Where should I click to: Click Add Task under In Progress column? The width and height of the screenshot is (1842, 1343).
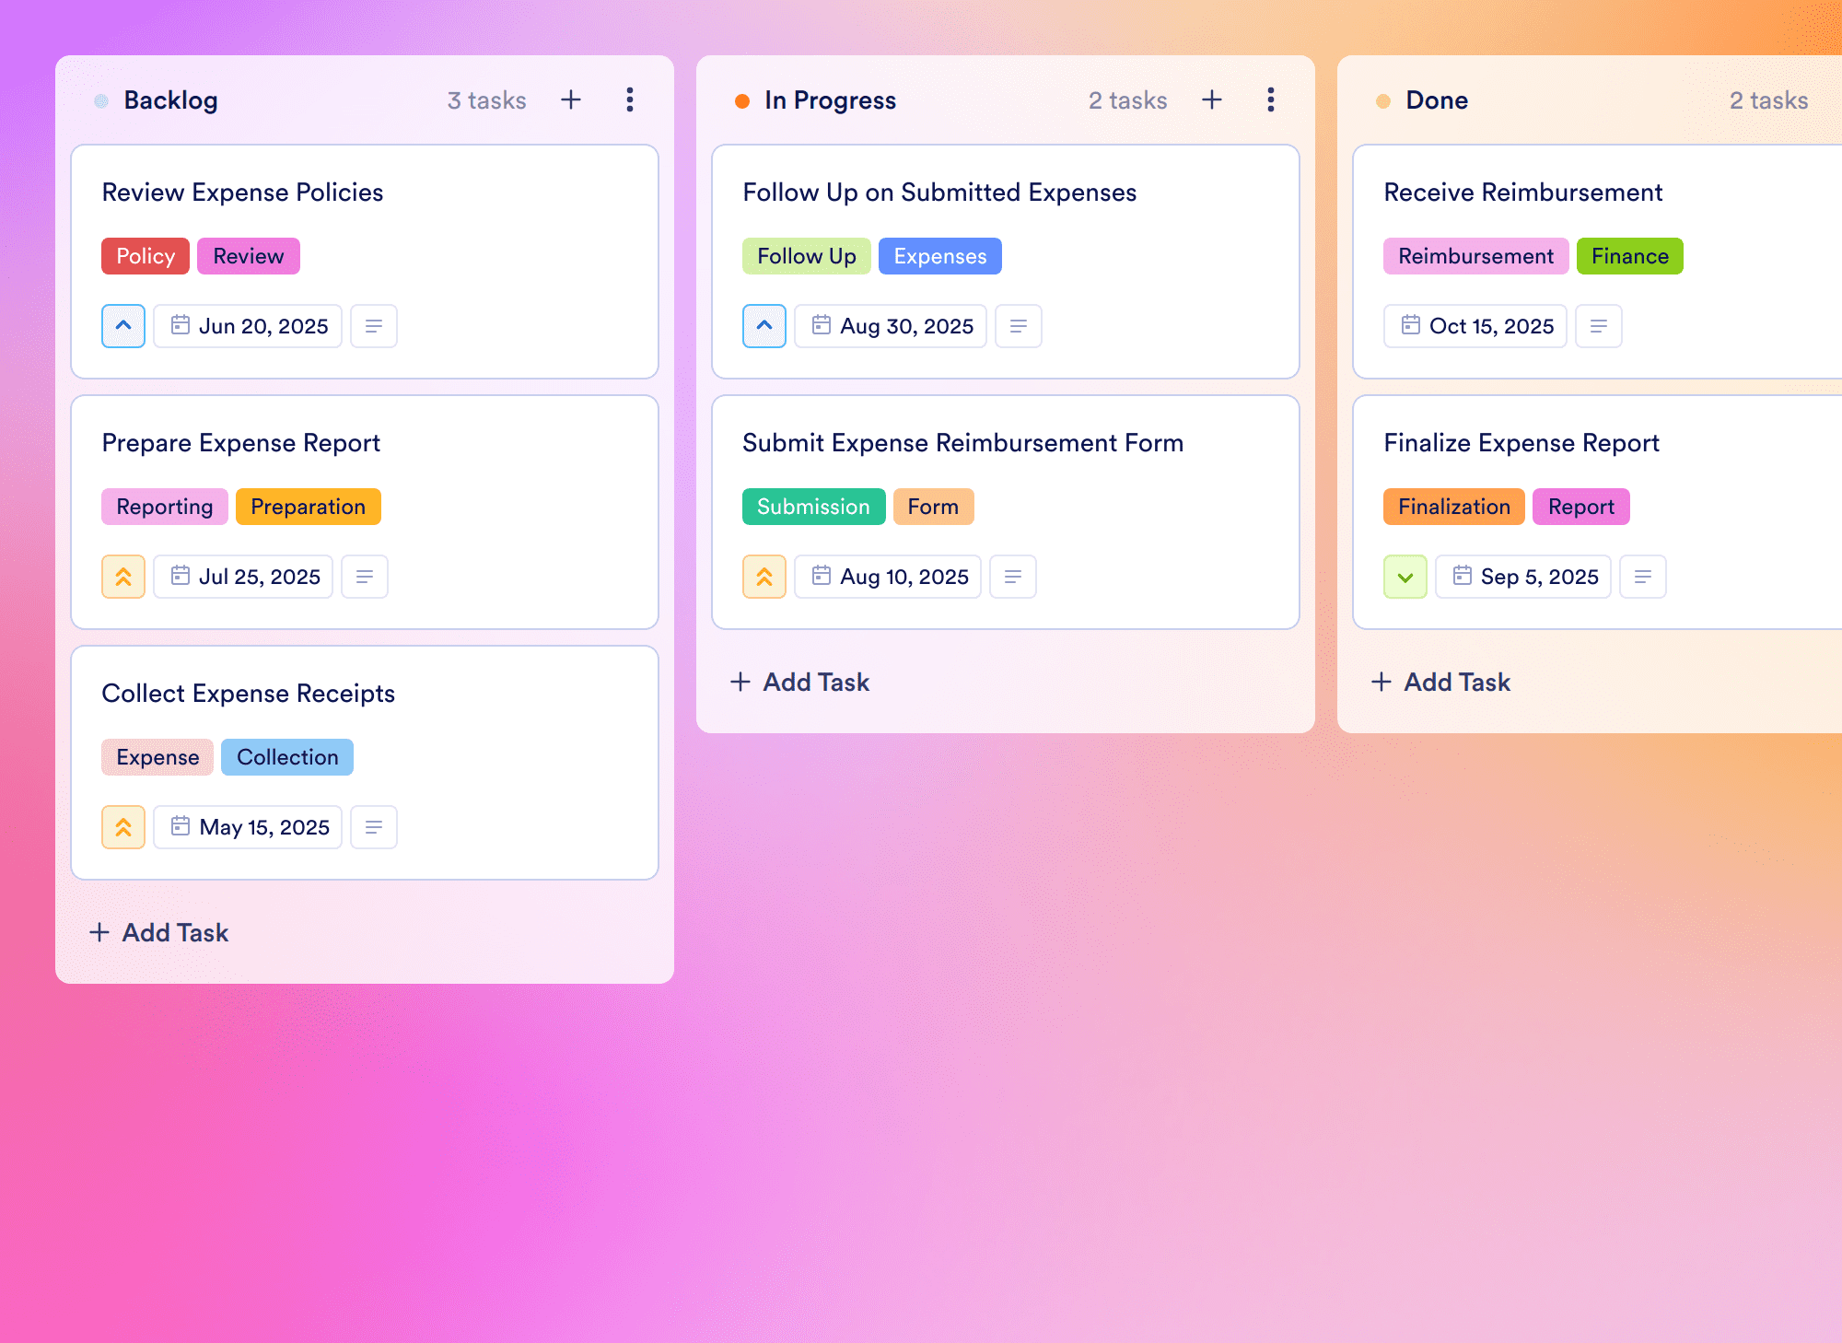coord(799,682)
